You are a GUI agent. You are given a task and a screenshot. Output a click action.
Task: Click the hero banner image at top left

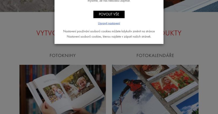(27, 6)
